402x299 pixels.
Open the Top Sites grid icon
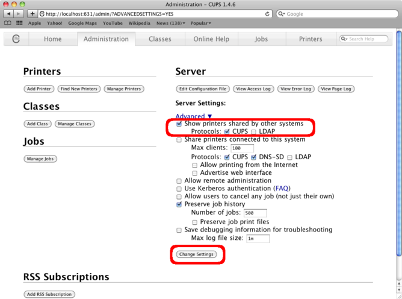[x=19, y=23]
